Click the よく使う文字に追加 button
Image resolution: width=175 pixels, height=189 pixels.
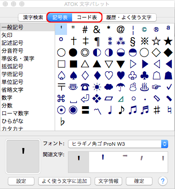(x=64, y=181)
